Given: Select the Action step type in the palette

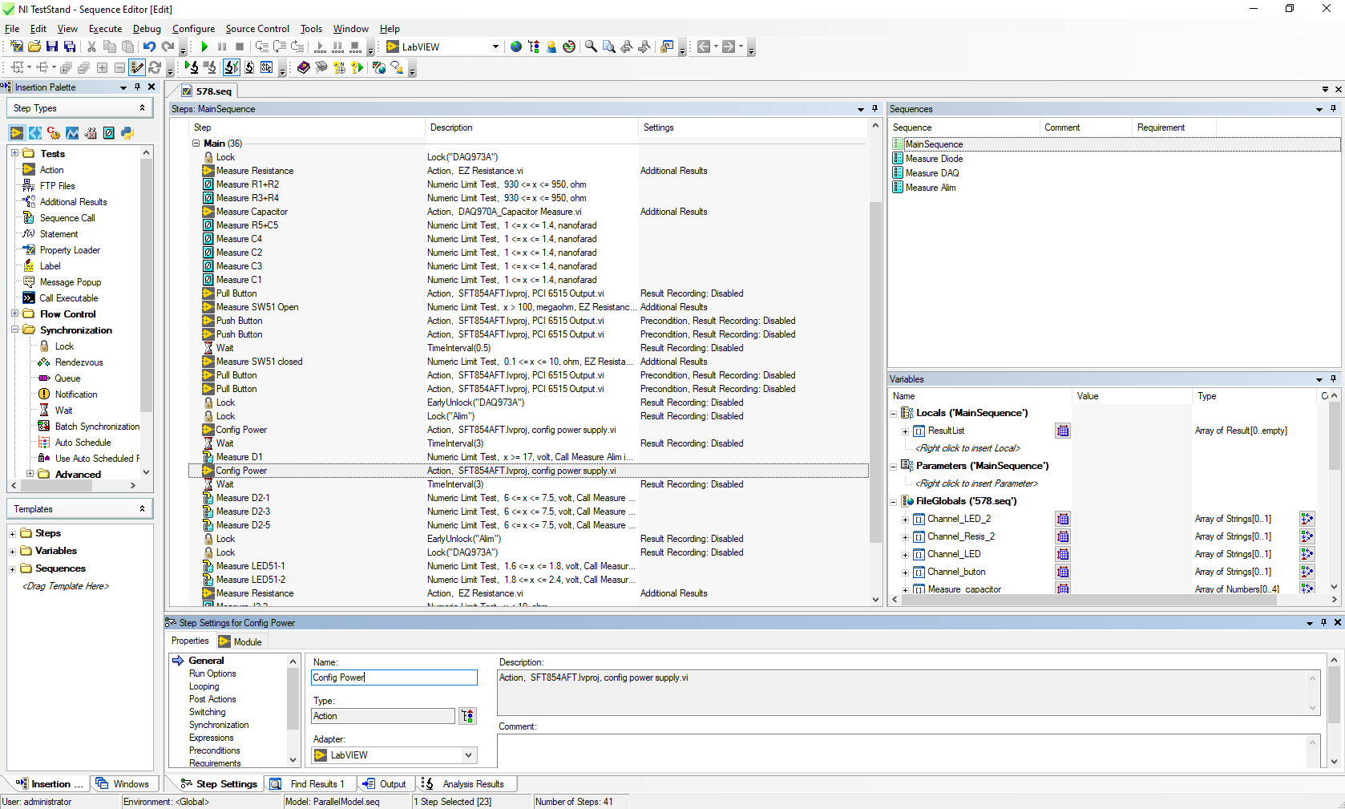Looking at the screenshot, I should (50, 169).
